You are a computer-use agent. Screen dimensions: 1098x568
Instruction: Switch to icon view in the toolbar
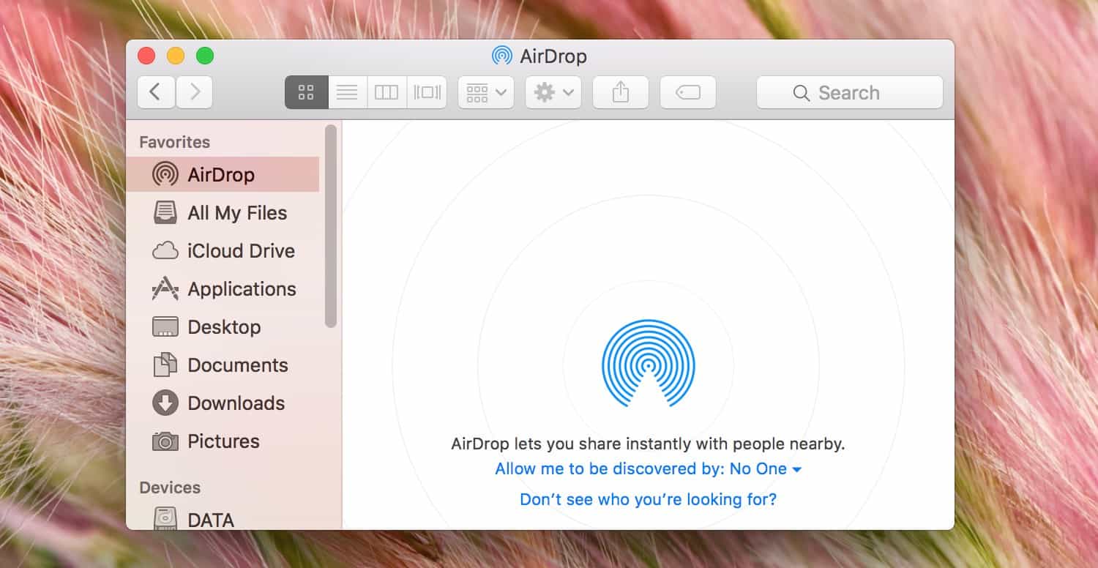[x=306, y=91]
